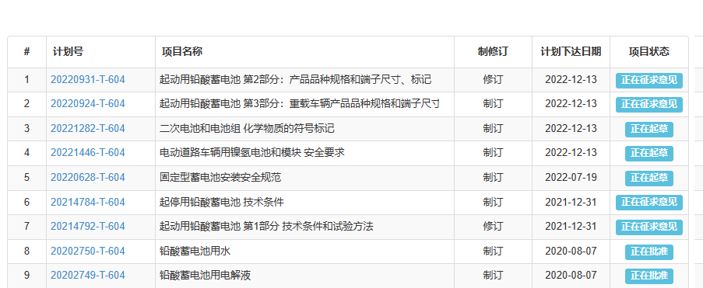Select project name 铅酸蓄电池用电解液

click(x=205, y=275)
